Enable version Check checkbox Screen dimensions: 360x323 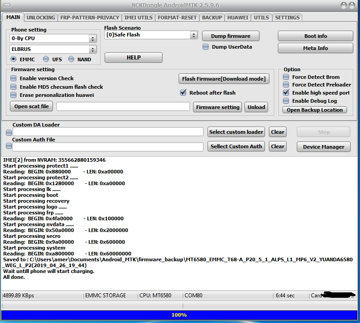14,78
